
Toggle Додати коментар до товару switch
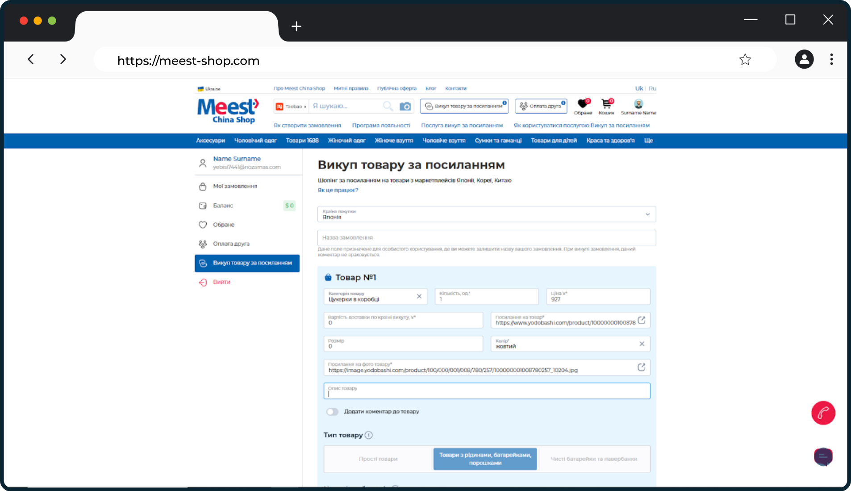coord(332,412)
